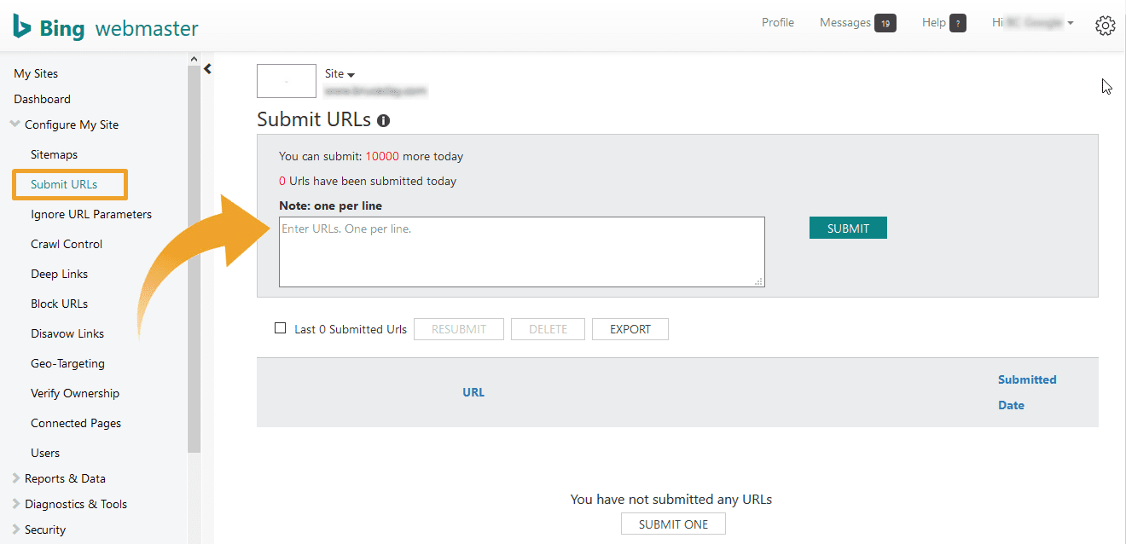This screenshot has width=1126, height=544.
Task: Click the Help question mark badge
Action: coord(957,24)
